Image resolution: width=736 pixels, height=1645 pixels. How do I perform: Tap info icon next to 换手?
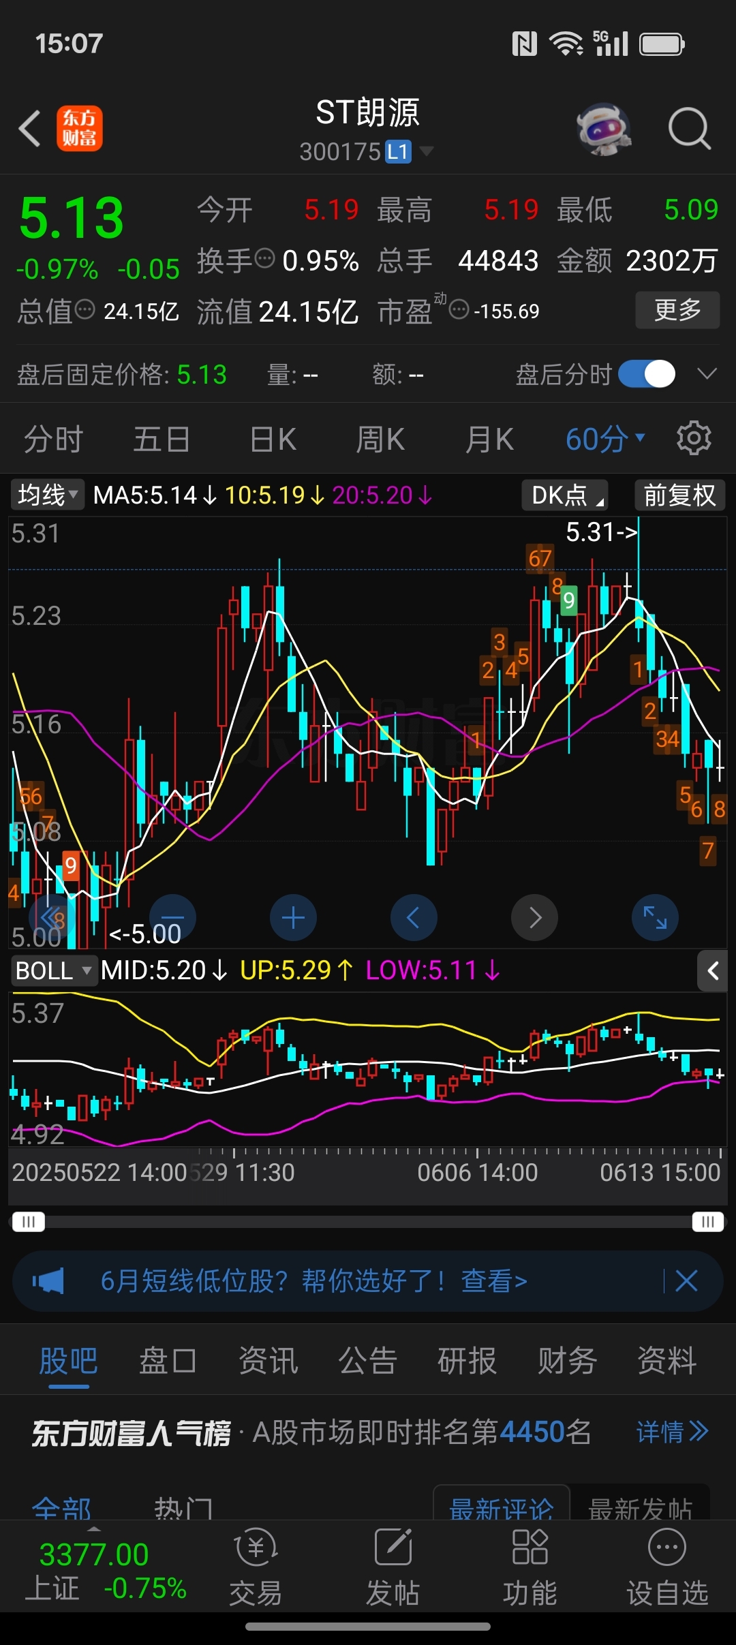point(264,258)
